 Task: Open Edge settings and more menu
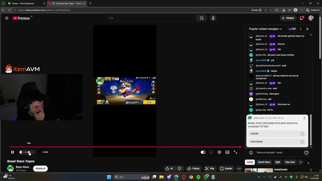coord(301,10)
